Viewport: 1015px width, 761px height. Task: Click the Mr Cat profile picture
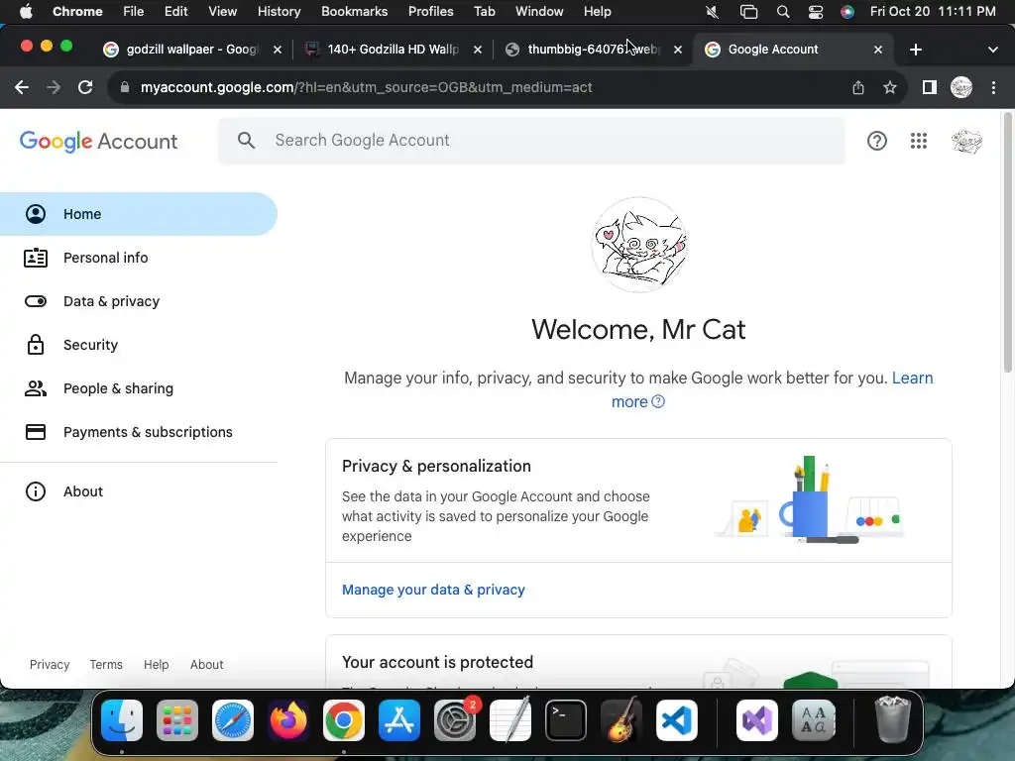click(x=639, y=245)
